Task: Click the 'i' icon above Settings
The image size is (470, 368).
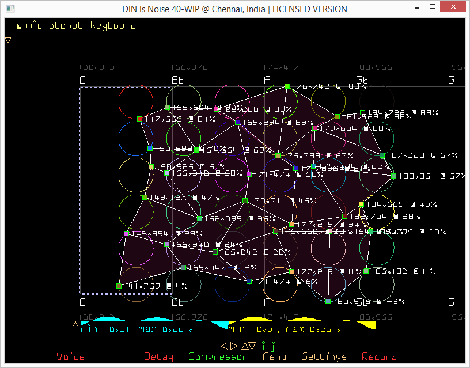Action: coord(263,346)
